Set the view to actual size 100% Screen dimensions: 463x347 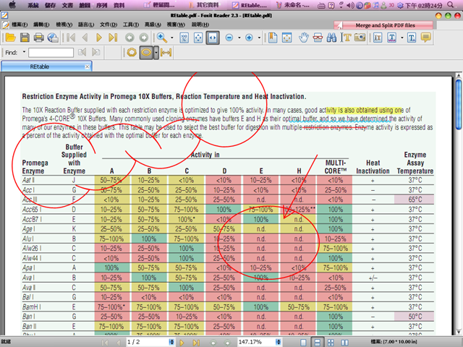click(184, 38)
